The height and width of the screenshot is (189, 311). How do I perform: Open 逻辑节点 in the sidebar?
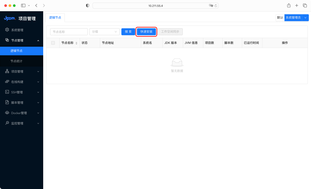click(x=21, y=51)
